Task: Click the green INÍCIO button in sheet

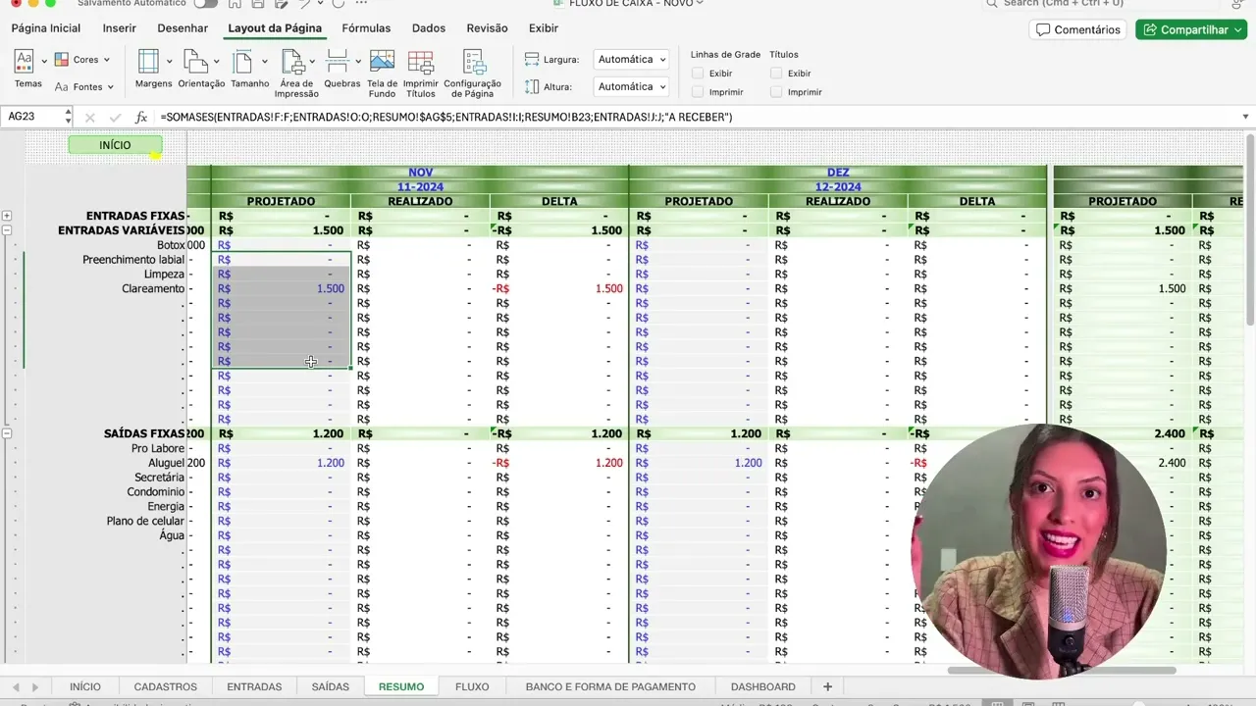Action: pos(115,145)
